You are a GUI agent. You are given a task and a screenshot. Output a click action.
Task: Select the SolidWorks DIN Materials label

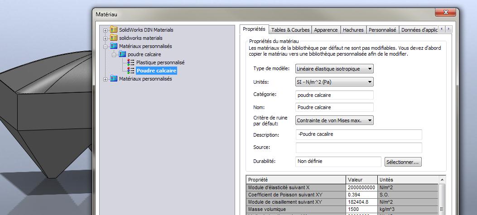coord(146,30)
